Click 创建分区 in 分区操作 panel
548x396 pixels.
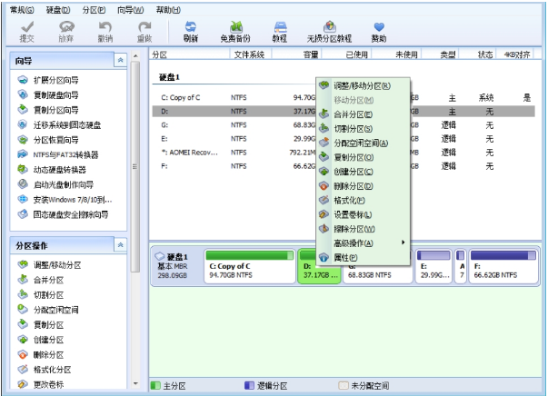pos(41,340)
